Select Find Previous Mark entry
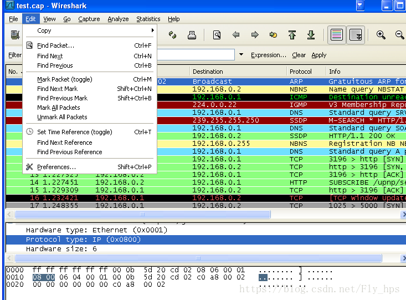Image resolution: width=406 pixels, height=300 pixels. point(90,98)
